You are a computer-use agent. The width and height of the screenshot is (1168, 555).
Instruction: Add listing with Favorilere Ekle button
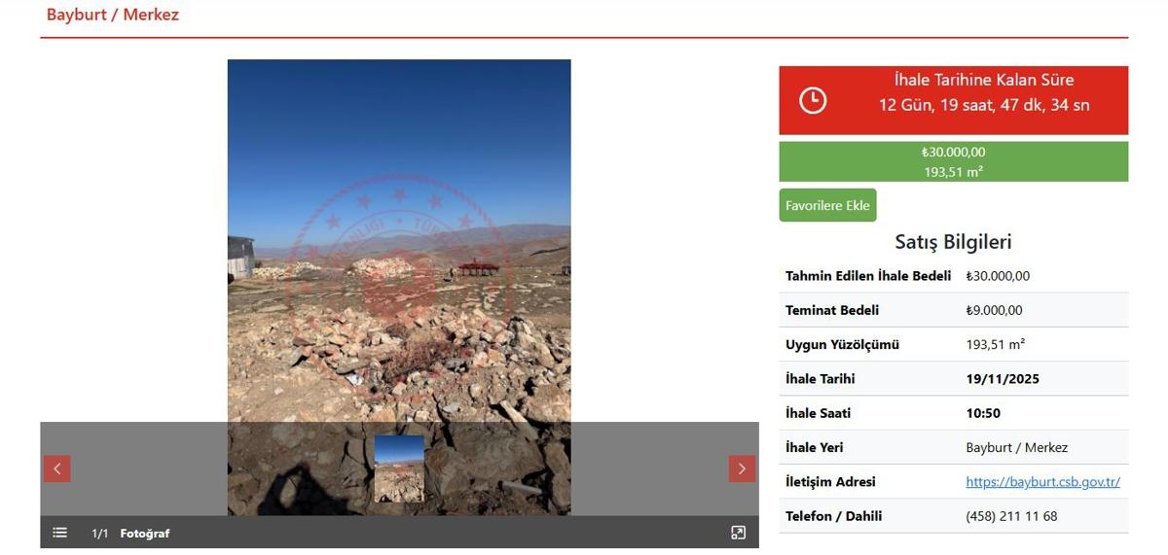coord(827,206)
